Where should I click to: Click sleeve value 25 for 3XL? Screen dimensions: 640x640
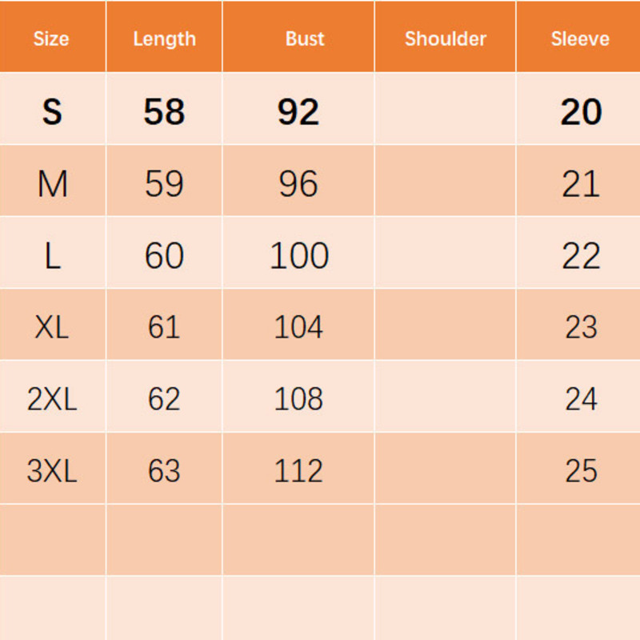581,471
